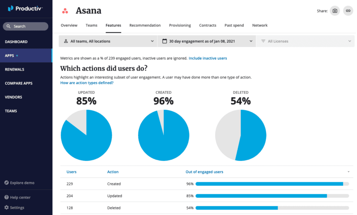Switch to the Overview tab
The height and width of the screenshot is (215, 357).
[69, 25]
